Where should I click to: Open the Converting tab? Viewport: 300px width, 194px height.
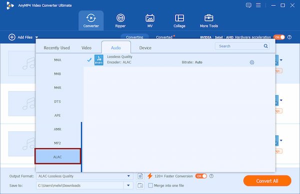(134, 37)
